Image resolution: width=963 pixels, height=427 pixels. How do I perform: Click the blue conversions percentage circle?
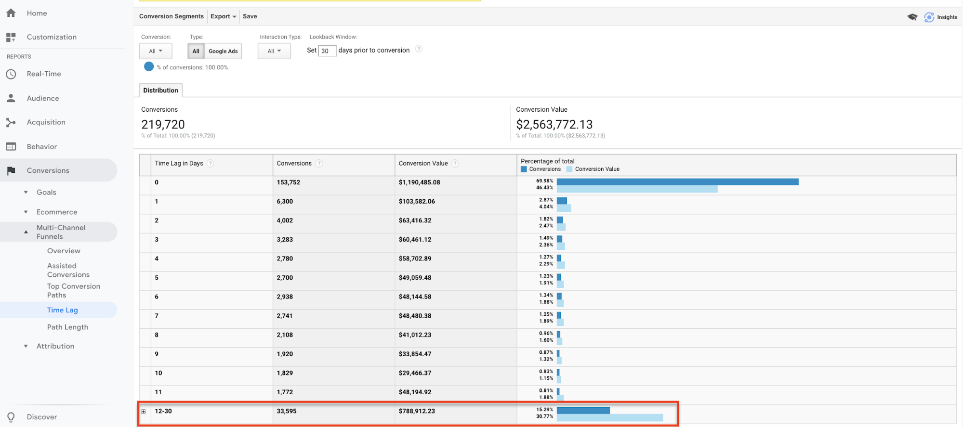(149, 67)
